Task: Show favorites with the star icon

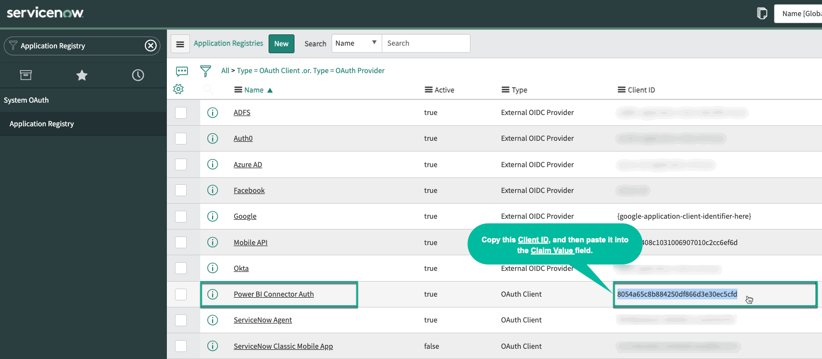Action: (x=82, y=75)
